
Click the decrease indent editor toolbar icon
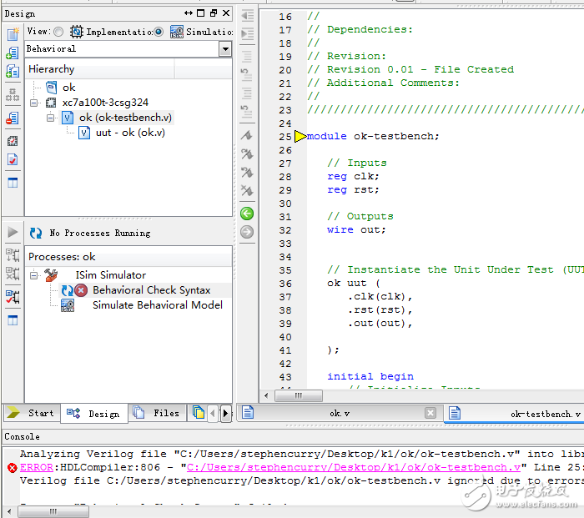pyautogui.click(x=247, y=16)
